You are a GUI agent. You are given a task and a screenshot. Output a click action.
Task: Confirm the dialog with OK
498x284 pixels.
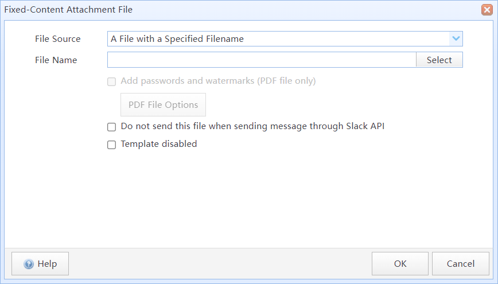[x=400, y=264]
